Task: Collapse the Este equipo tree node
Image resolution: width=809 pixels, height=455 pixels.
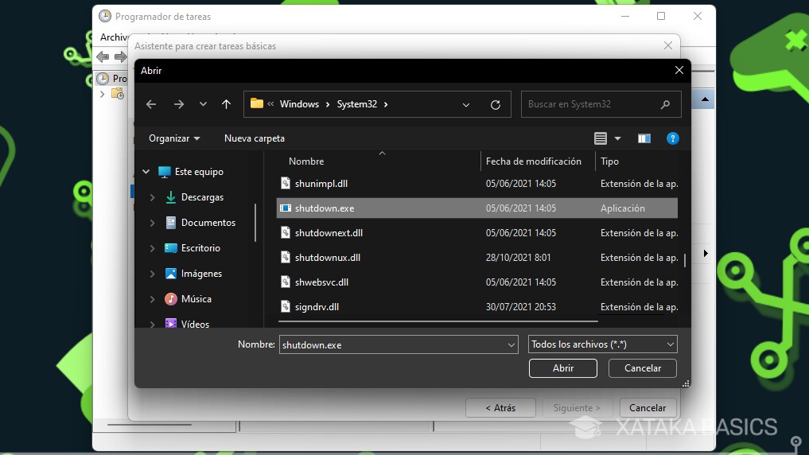Action: (x=146, y=172)
